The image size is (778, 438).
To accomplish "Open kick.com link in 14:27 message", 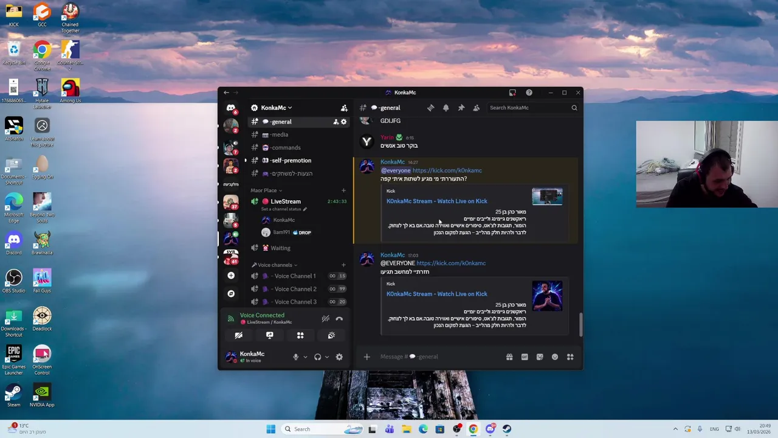I will coord(447,170).
